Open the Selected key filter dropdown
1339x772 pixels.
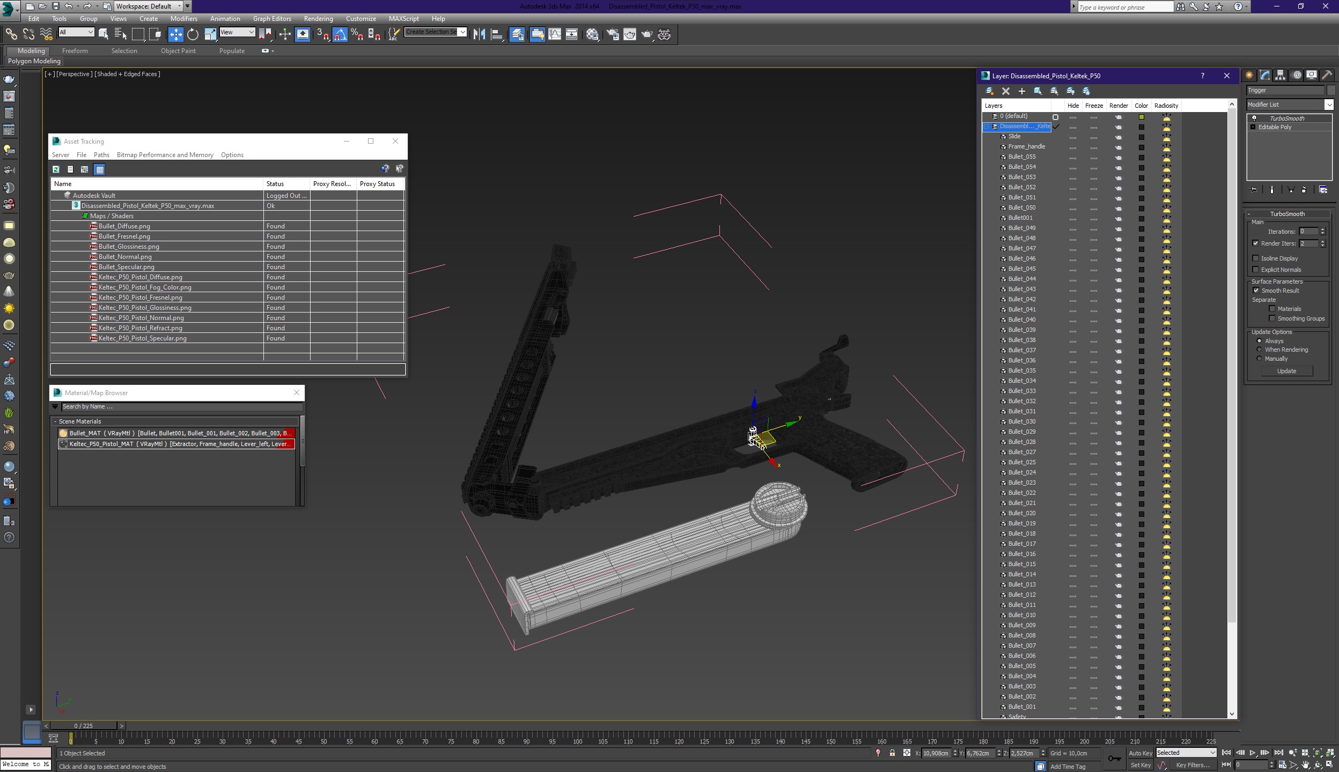point(1186,753)
